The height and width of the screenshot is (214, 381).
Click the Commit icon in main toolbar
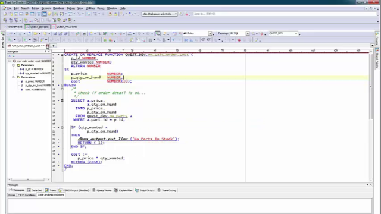[x=110, y=14]
